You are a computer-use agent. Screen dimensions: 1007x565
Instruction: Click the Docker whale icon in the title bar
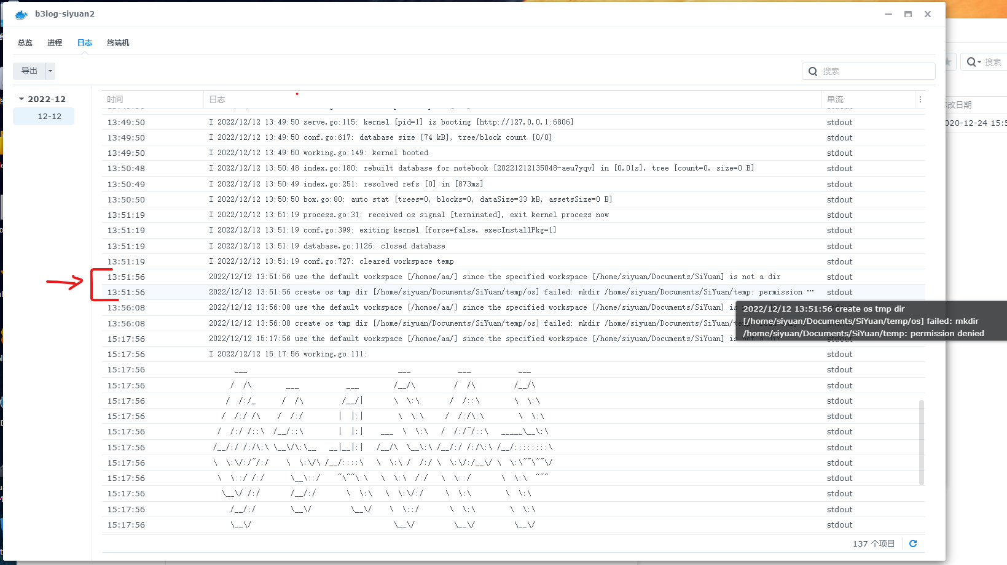coord(20,13)
